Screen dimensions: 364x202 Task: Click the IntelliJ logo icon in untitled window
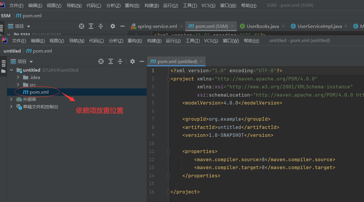click(5, 40)
